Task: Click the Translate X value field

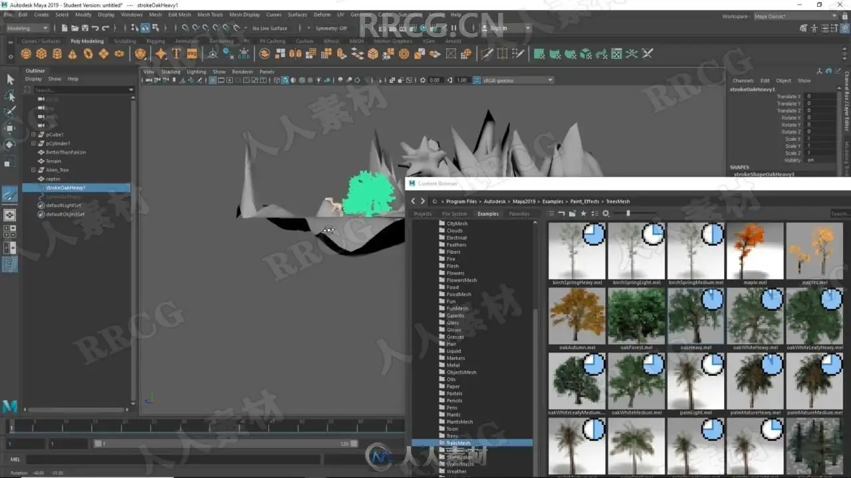Action: tap(820, 96)
